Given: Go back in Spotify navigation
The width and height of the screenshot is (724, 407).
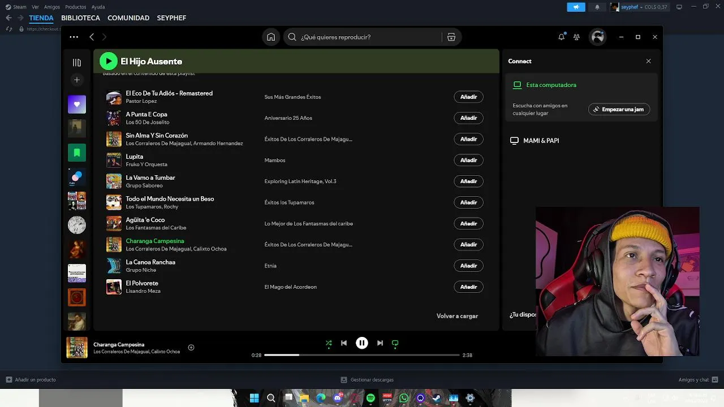Looking at the screenshot, I should pos(92,37).
